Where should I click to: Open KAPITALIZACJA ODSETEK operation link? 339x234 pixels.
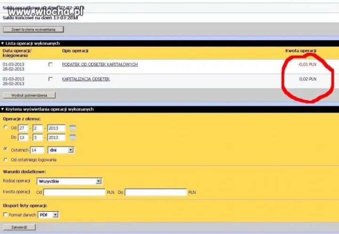pos(86,79)
